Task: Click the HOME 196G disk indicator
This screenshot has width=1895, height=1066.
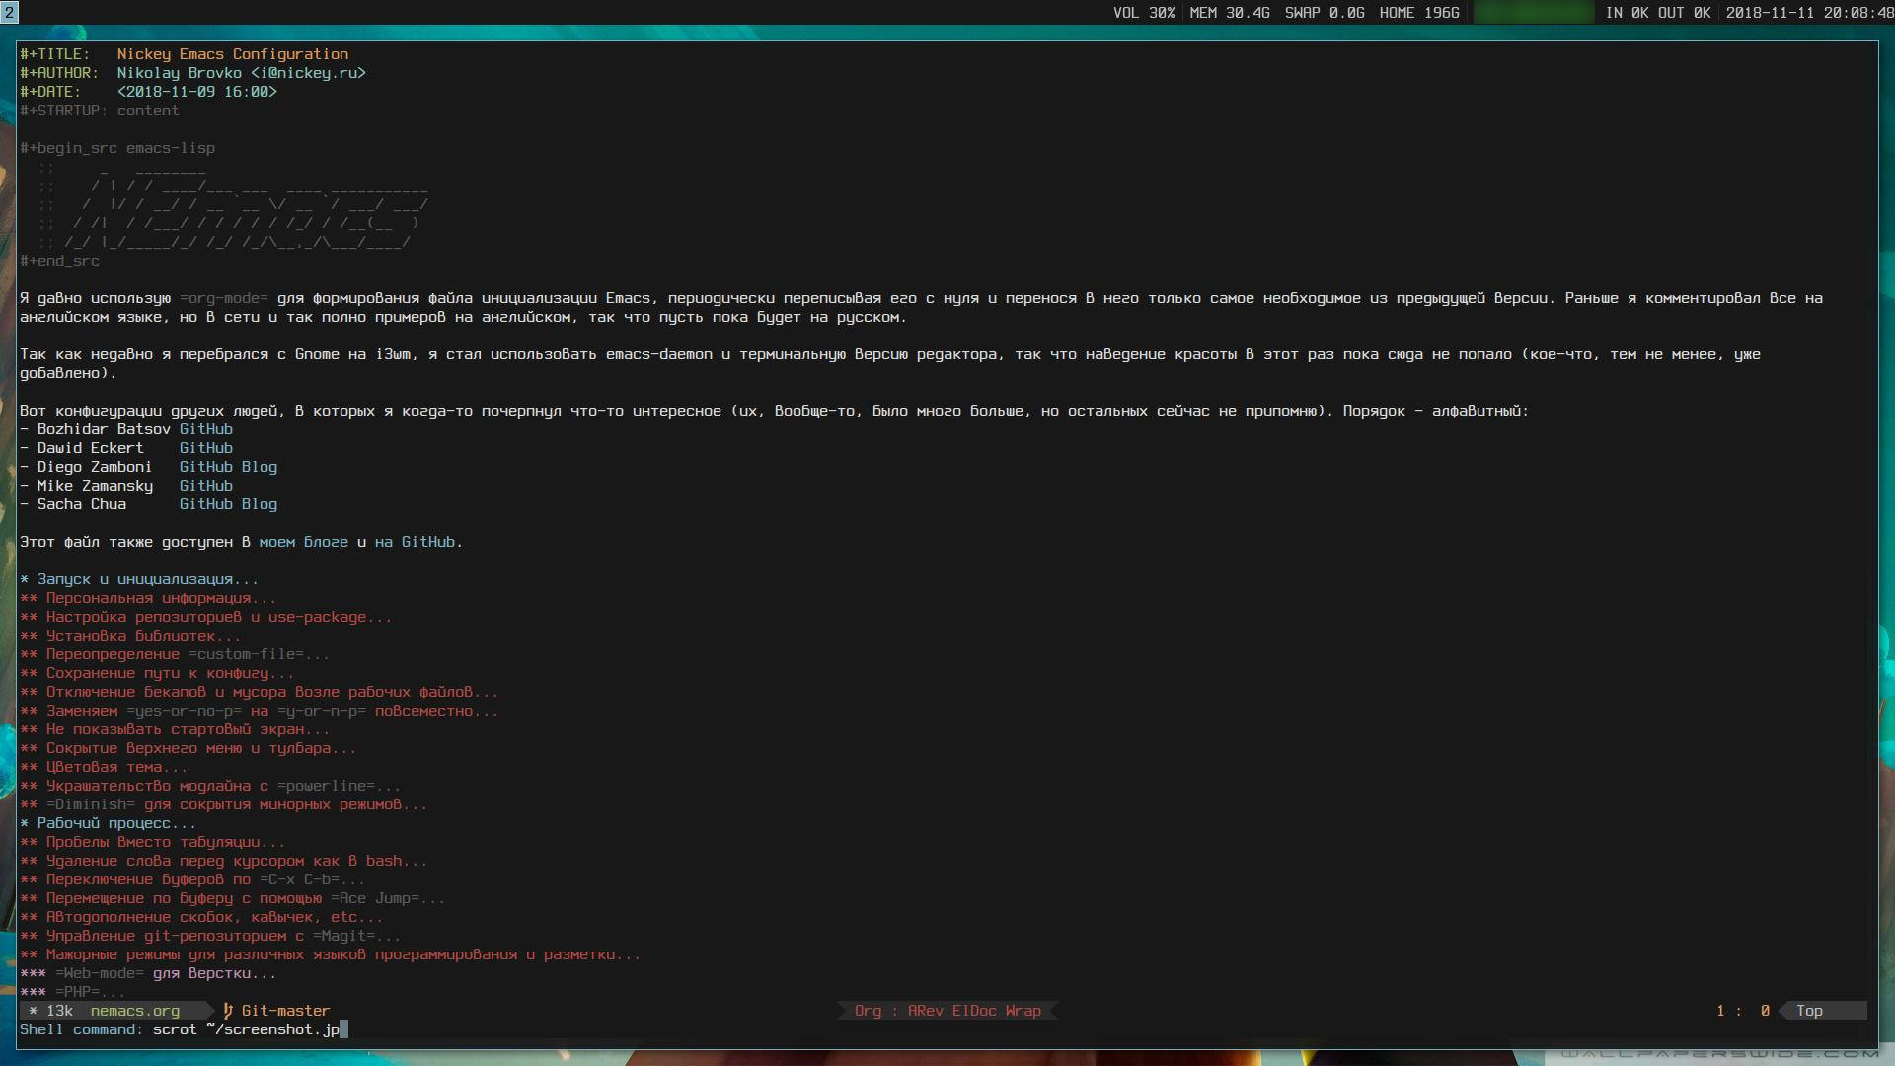Action: pyautogui.click(x=1418, y=13)
